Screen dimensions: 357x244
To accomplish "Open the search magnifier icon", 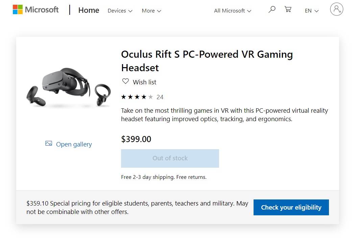I will 272,10.
